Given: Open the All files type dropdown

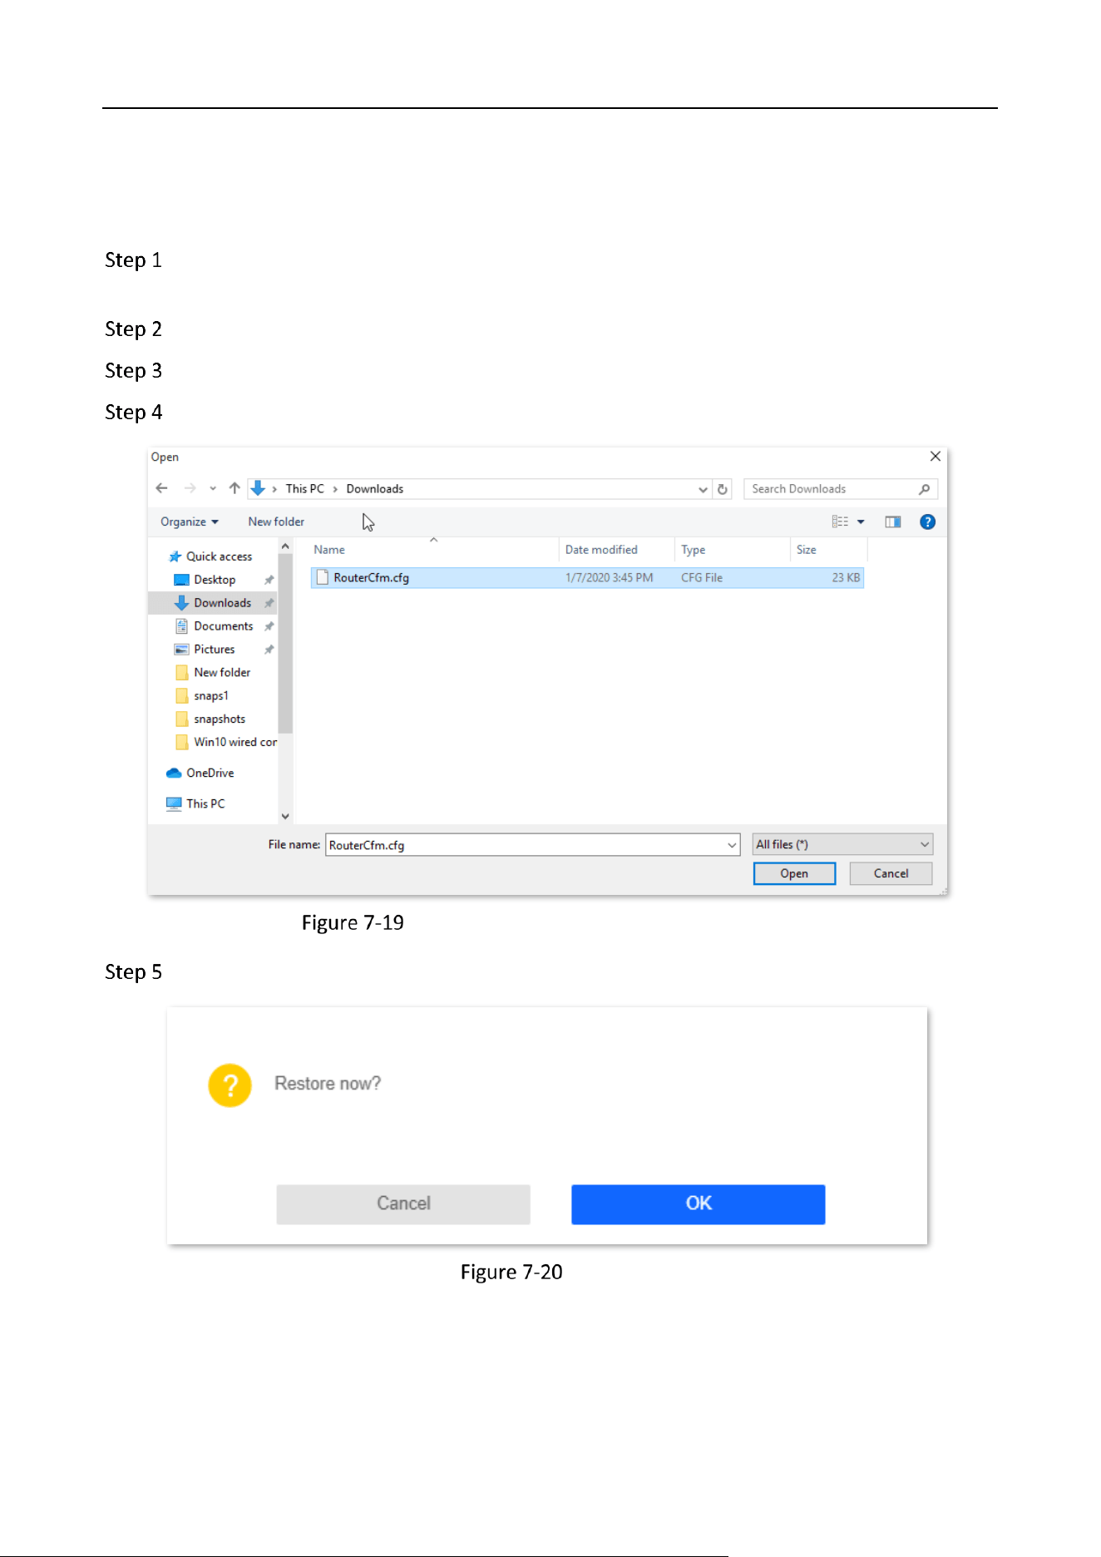Looking at the screenshot, I should pyautogui.click(x=842, y=844).
